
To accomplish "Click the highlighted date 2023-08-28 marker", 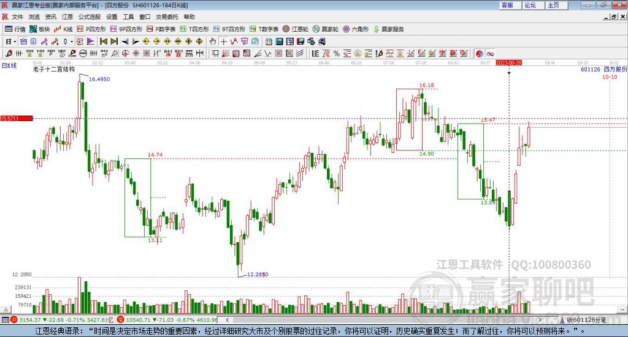I will click(x=508, y=63).
